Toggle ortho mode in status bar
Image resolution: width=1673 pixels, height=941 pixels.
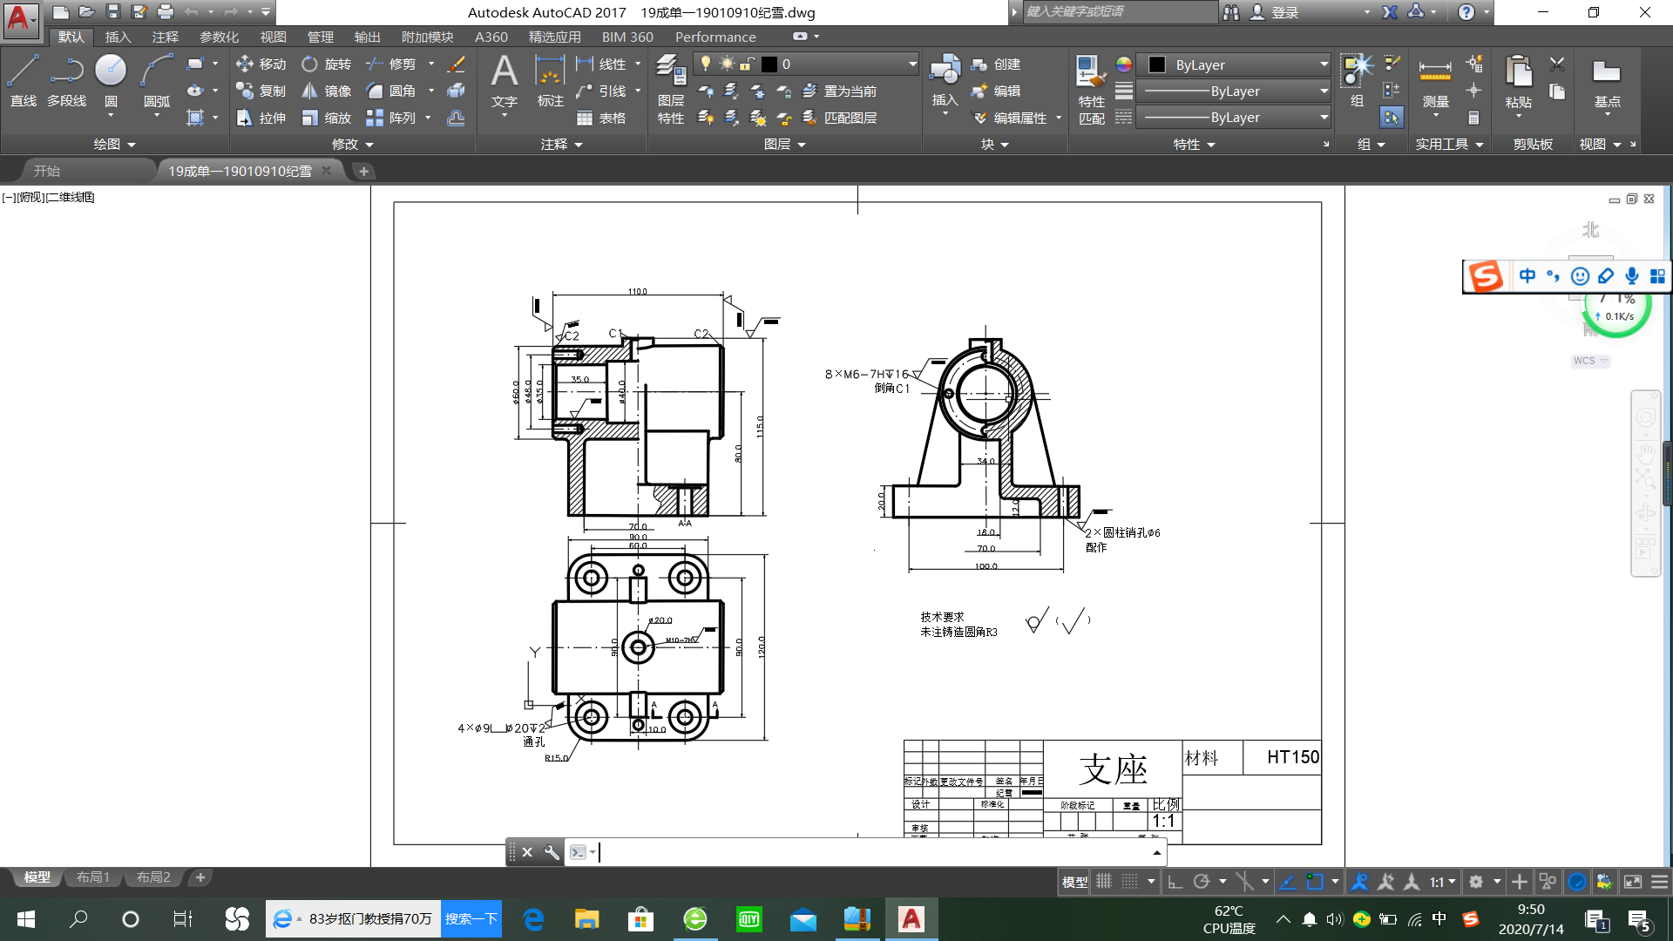pyautogui.click(x=1175, y=882)
